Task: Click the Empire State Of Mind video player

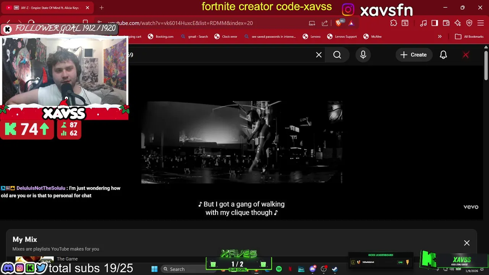Action: coord(241,142)
